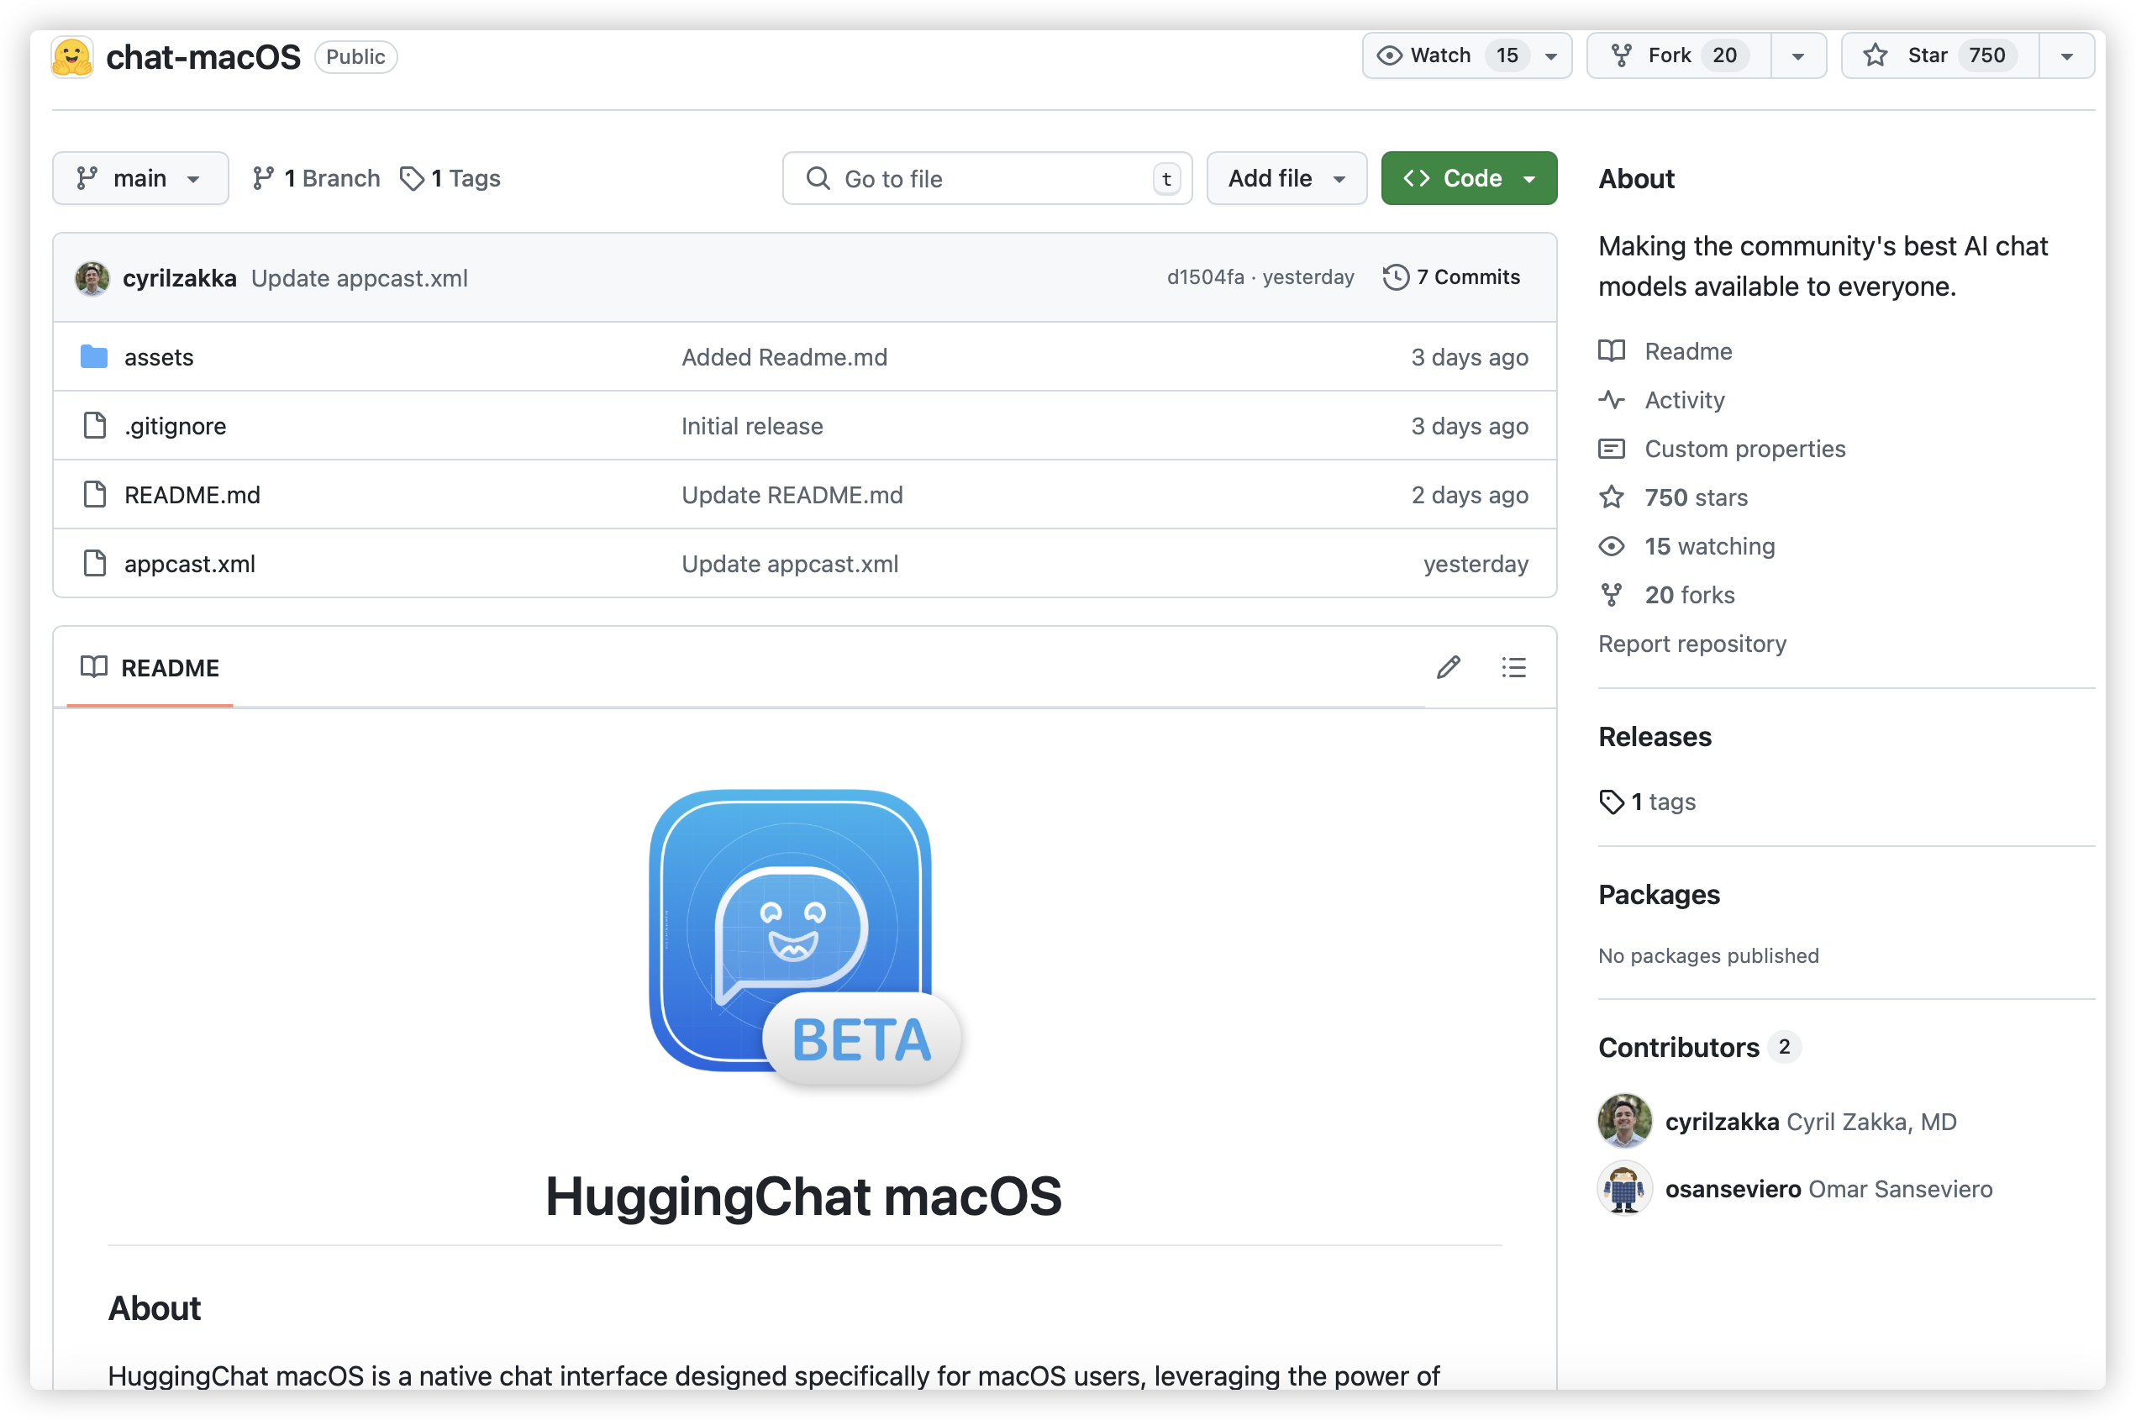Image resolution: width=2136 pixels, height=1420 pixels.
Task: Open commit d1504fa
Action: 1205,277
